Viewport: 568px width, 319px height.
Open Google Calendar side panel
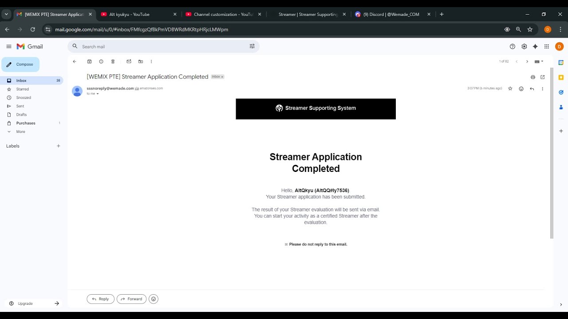tap(561, 62)
